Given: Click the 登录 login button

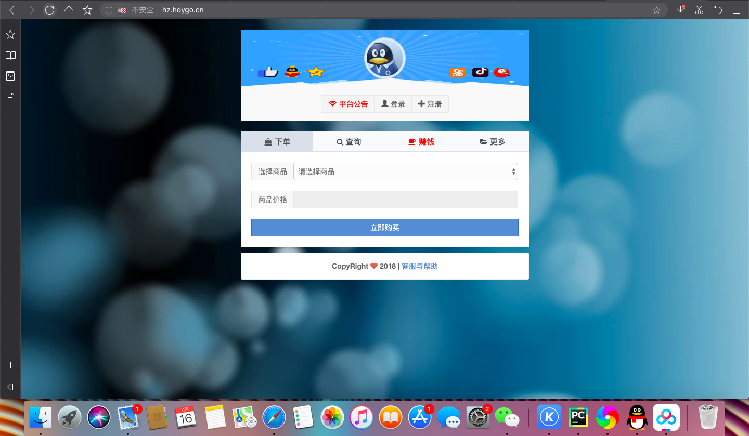Looking at the screenshot, I should pyautogui.click(x=393, y=104).
